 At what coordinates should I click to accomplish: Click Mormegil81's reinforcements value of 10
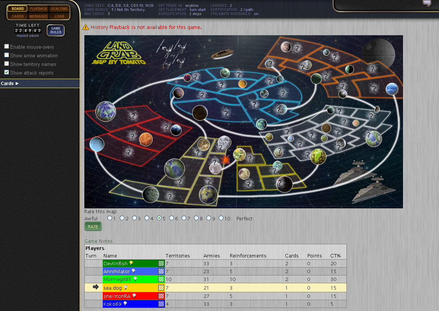233,279
